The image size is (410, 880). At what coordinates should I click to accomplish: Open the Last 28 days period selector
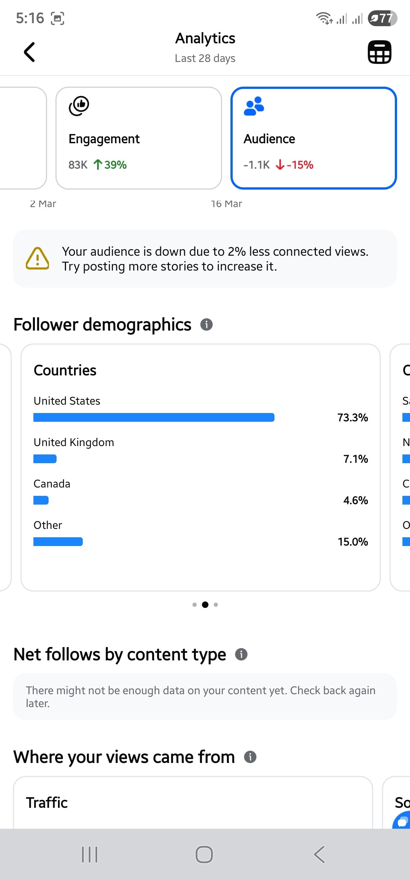(205, 58)
